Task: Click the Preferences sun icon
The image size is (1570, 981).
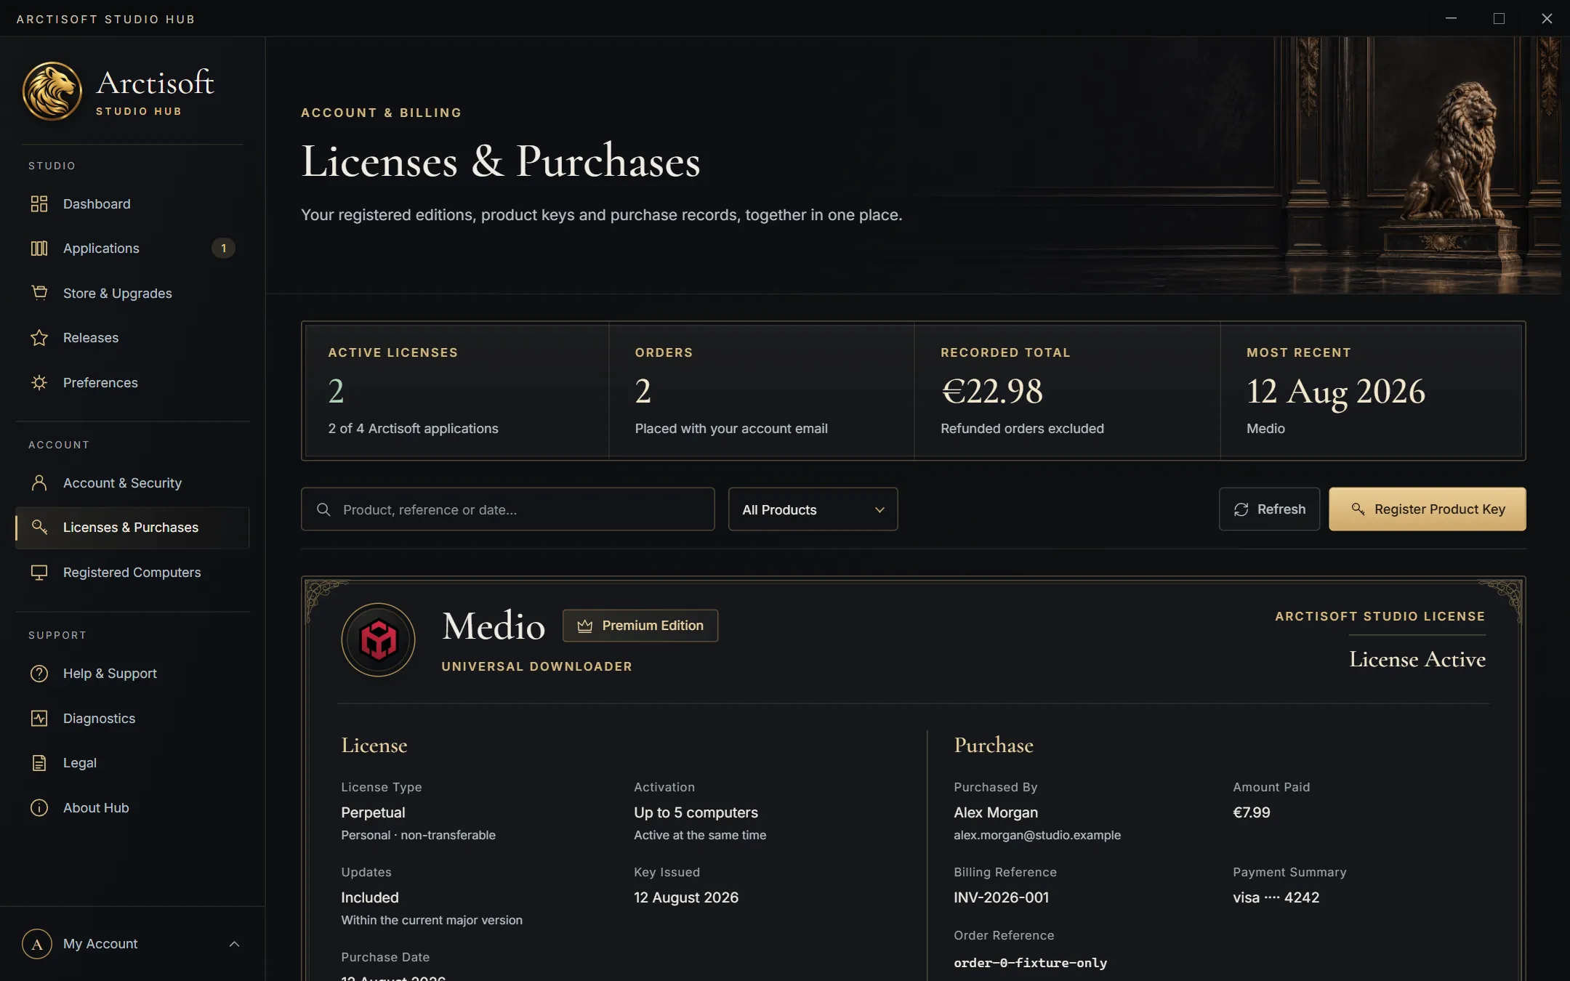Action: [x=39, y=382]
